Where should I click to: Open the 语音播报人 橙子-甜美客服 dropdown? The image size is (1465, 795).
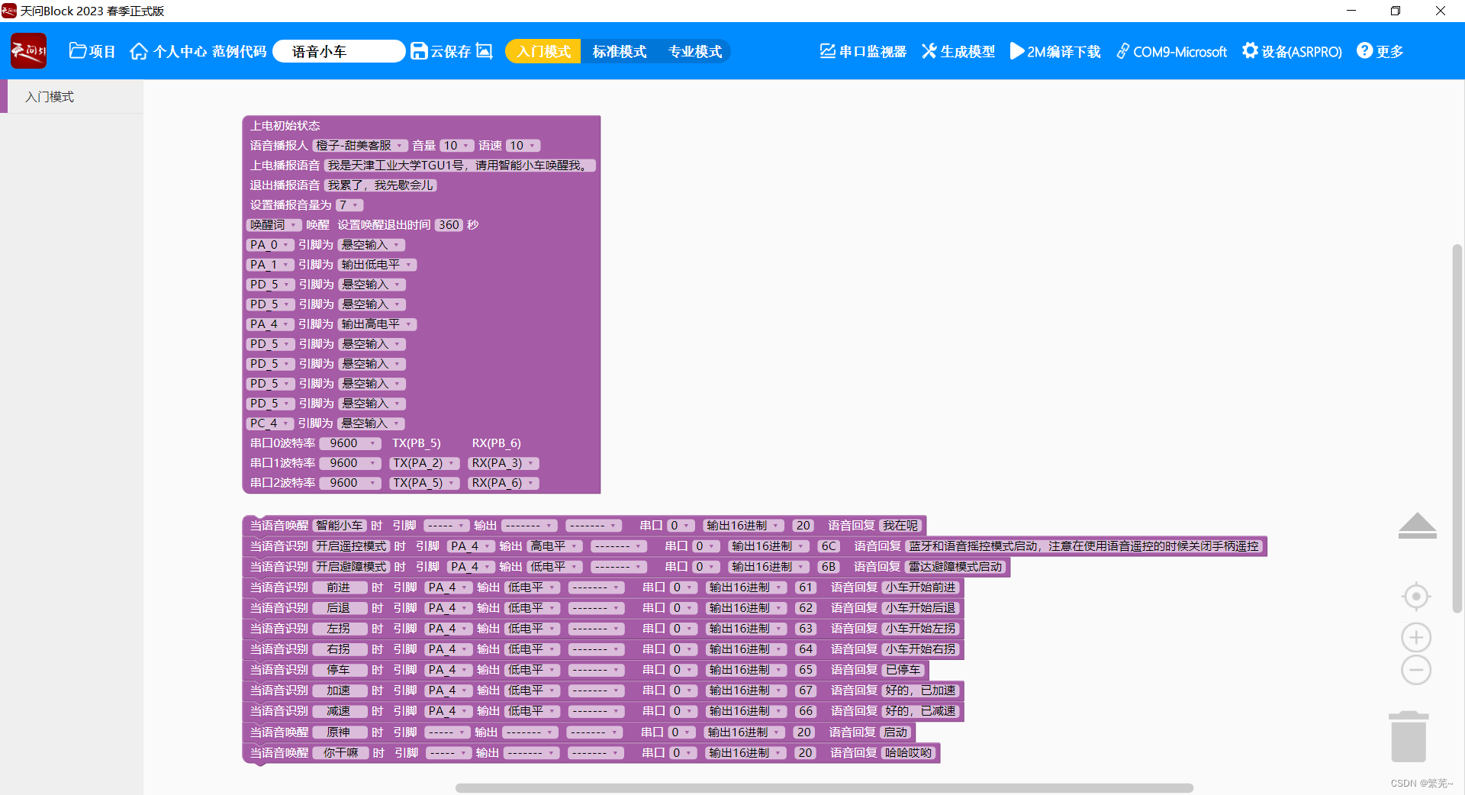click(360, 146)
